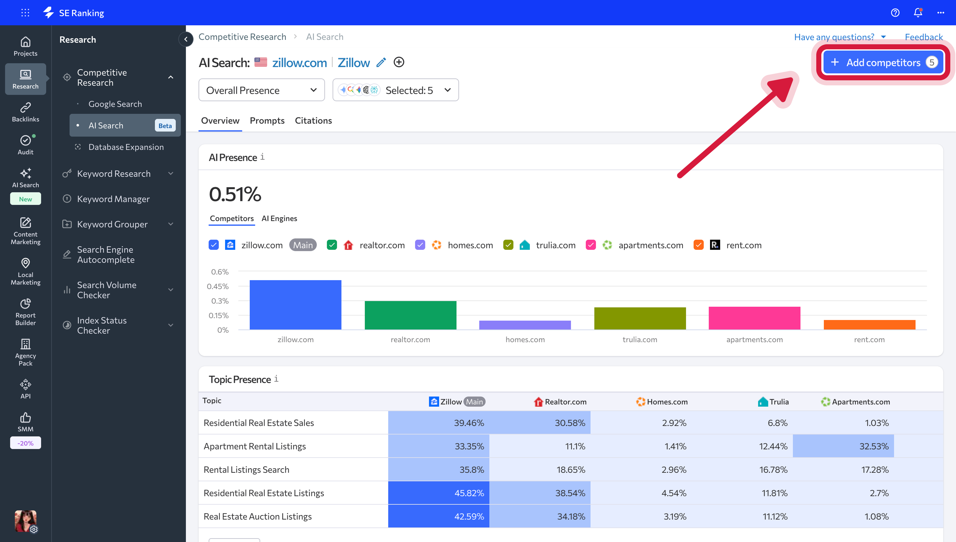Click the Add competitors button
This screenshot has width=956, height=542.
click(883, 62)
